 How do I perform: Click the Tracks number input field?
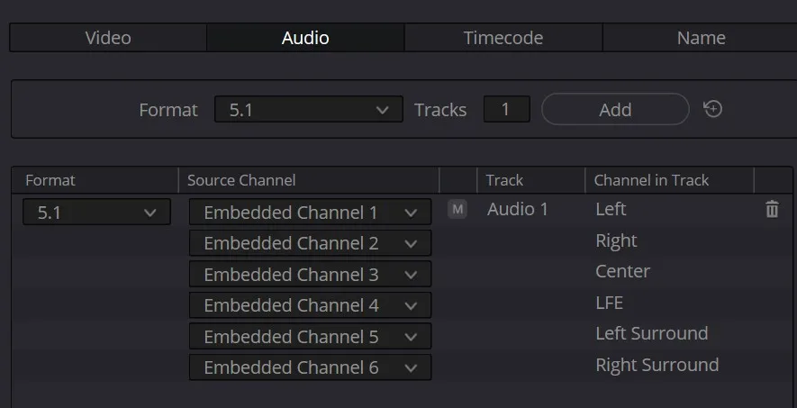click(506, 109)
